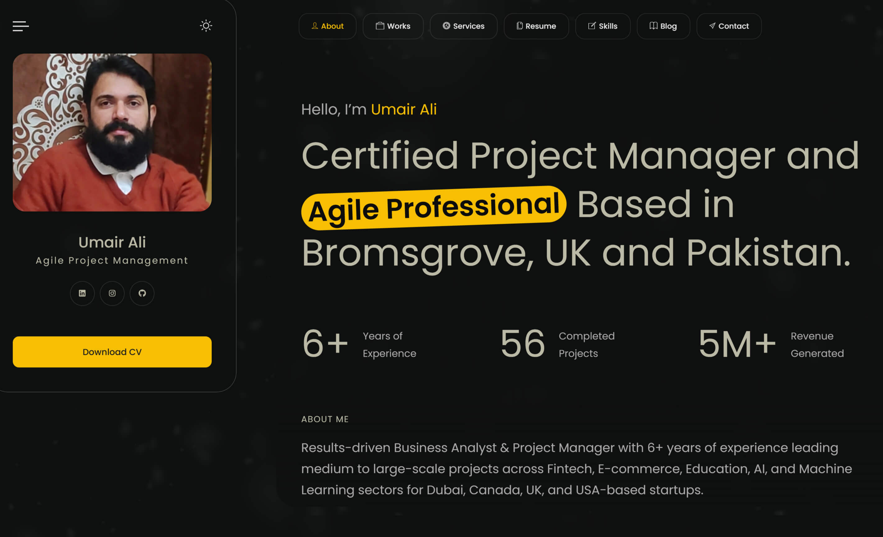883x537 pixels.
Task: Go to the Works section
Action: (393, 26)
